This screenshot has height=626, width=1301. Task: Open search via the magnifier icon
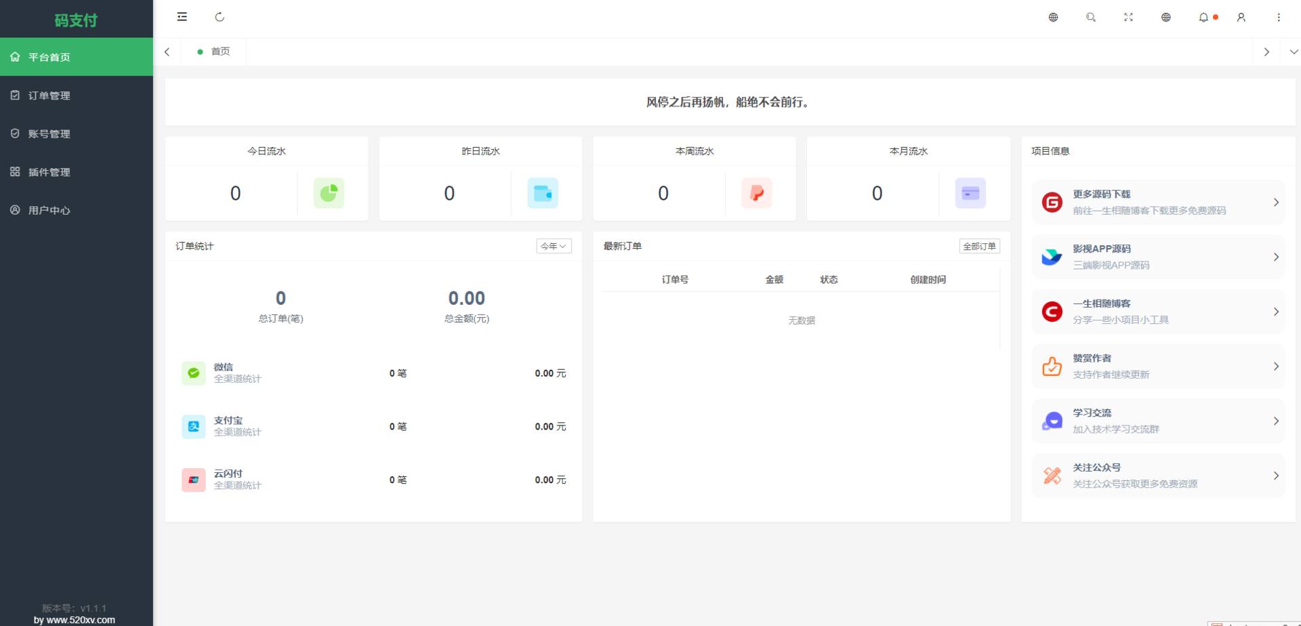tap(1090, 17)
